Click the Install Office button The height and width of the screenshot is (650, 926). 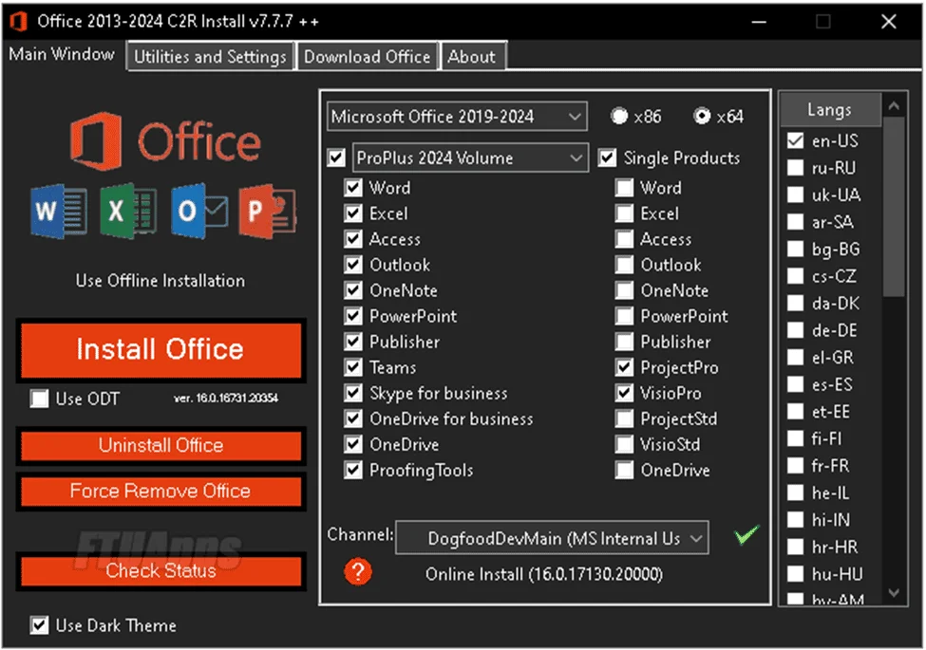tap(161, 349)
